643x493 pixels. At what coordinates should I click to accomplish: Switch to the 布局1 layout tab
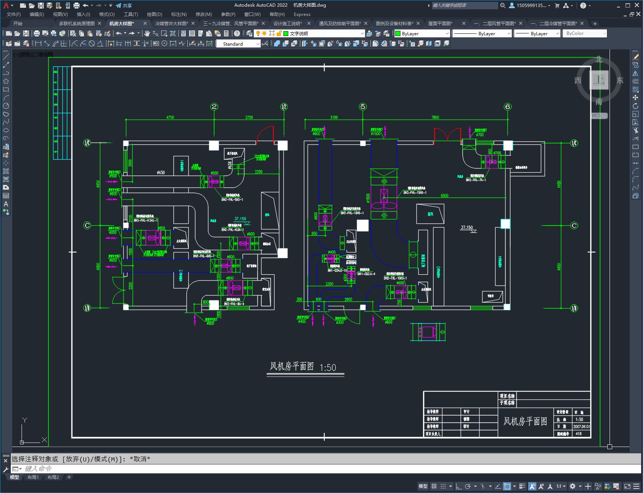click(x=33, y=477)
